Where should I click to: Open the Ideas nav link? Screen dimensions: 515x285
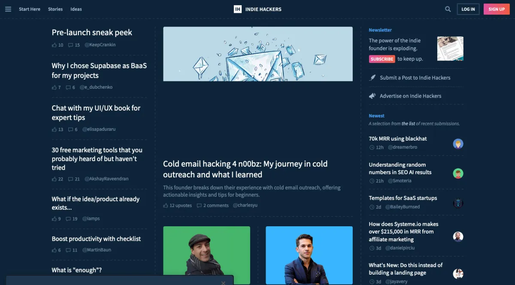click(76, 9)
